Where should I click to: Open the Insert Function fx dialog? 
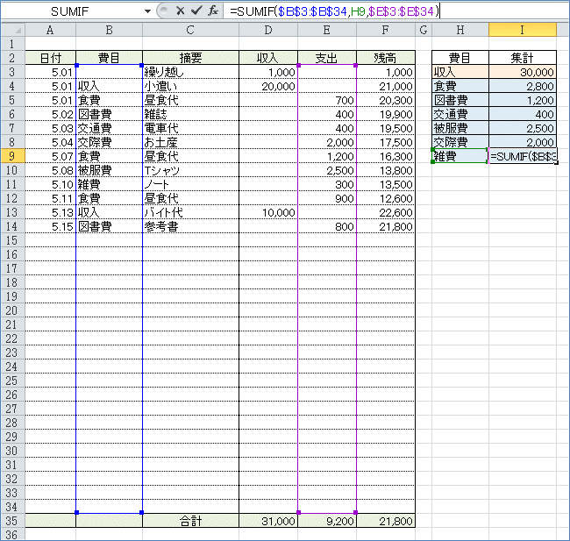coord(212,11)
